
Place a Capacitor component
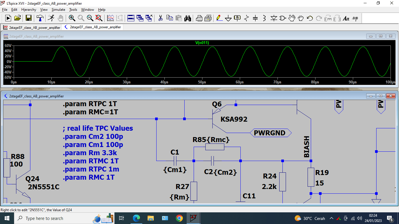pos(255,18)
